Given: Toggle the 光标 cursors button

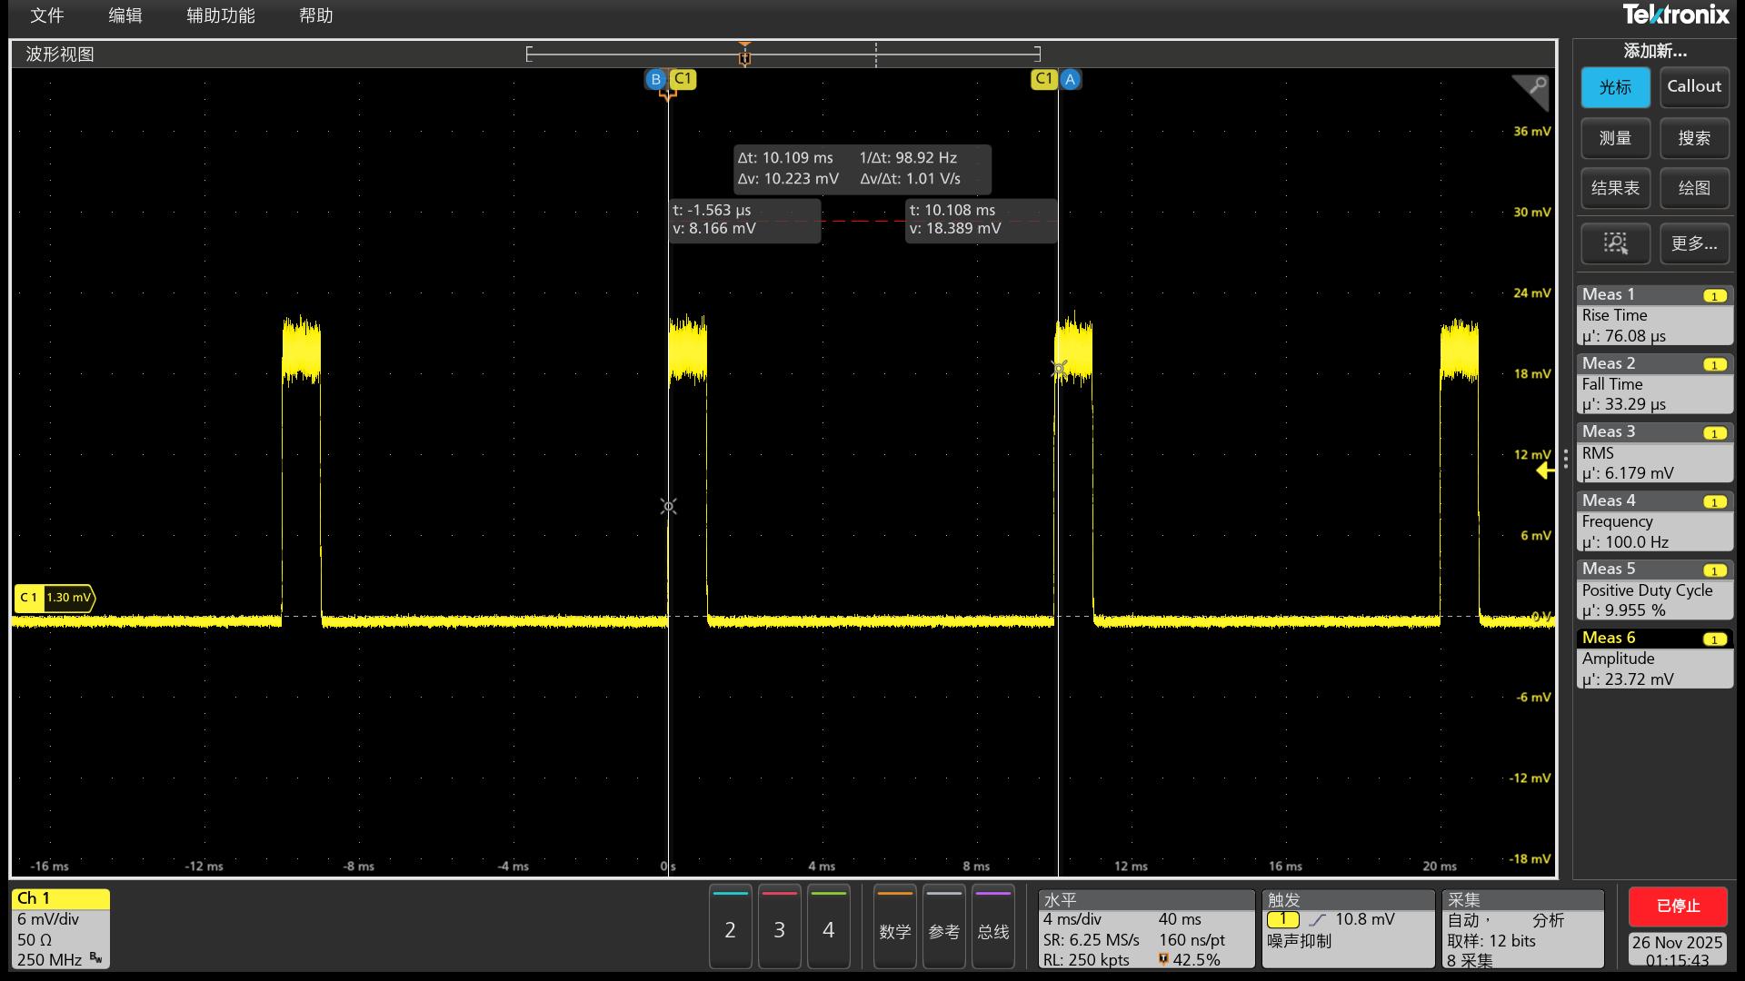Looking at the screenshot, I should [1615, 87].
